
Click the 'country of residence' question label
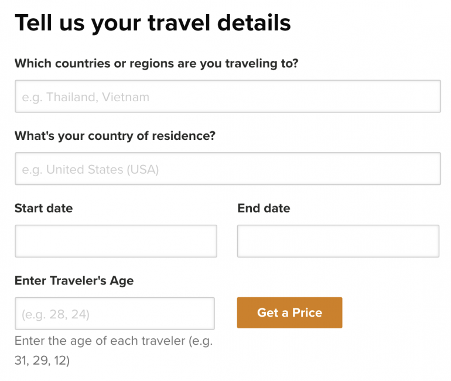click(x=115, y=136)
